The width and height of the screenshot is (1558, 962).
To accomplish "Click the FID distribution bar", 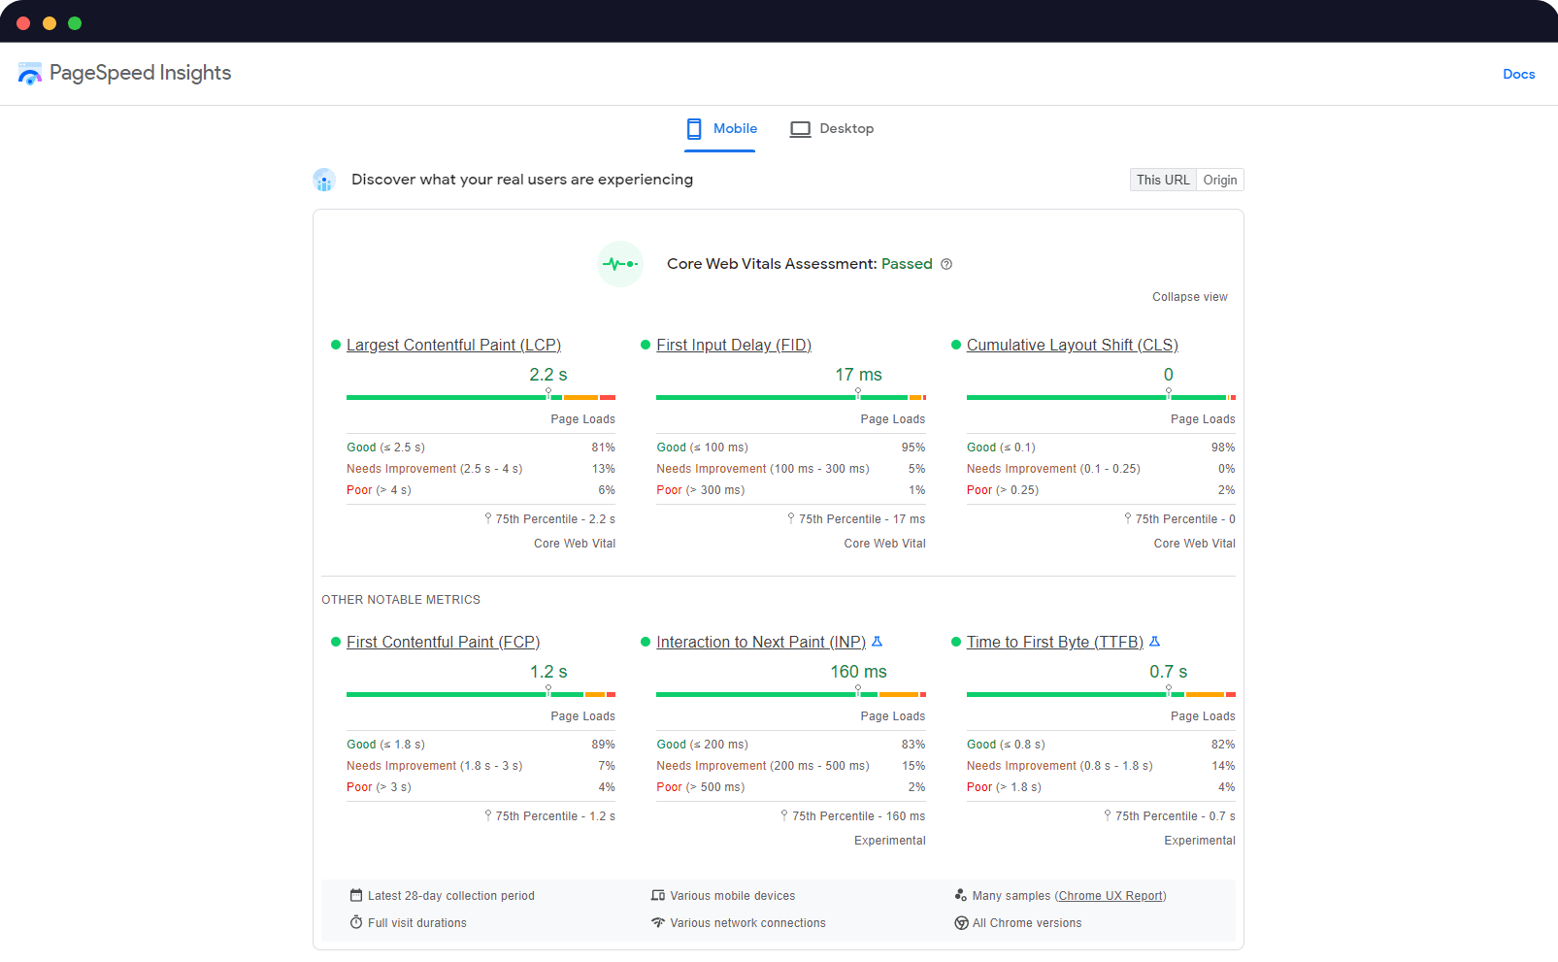I will tap(791, 397).
